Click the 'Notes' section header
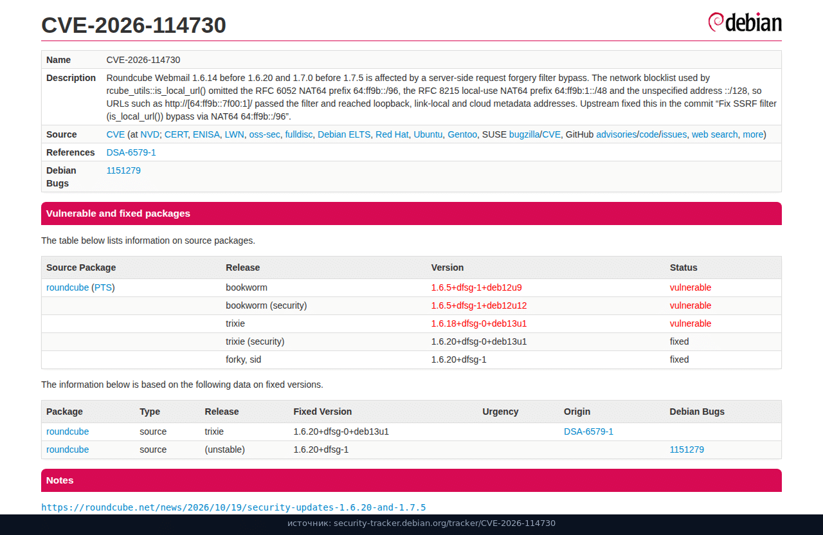Image resolution: width=823 pixels, height=535 pixels. [411, 480]
